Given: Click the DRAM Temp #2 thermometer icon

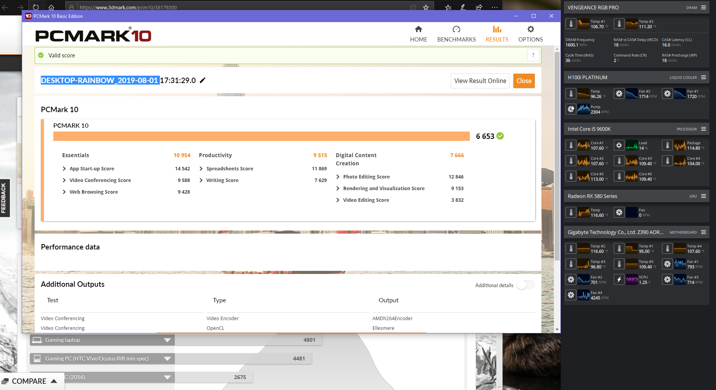Looking at the screenshot, I should pyautogui.click(x=619, y=24).
